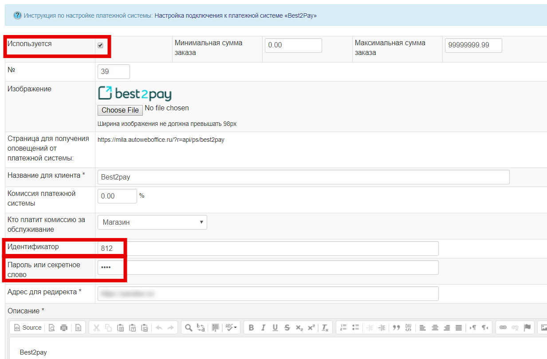Image resolution: width=547 pixels, height=359 pixels.
Task: Toggle strikethrough text formatting
Action: click(x=287, y=328)
